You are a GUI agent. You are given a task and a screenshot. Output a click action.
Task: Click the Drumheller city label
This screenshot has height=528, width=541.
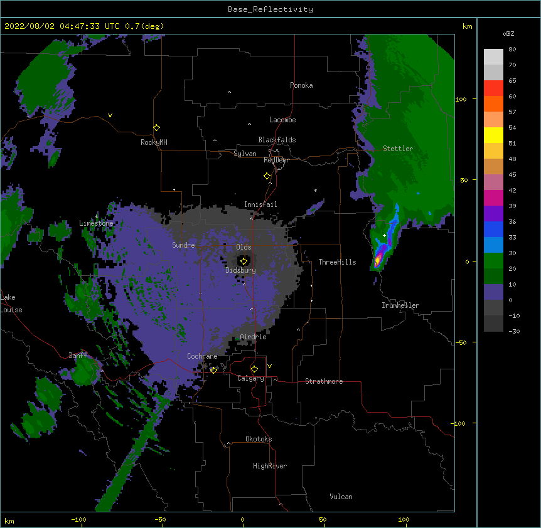(400, 305)
